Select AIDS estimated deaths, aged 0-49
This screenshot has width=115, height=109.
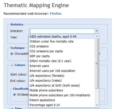coord(62,36)
